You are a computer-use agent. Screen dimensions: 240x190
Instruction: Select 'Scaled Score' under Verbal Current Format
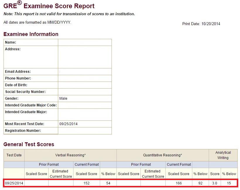click(86, 174)
